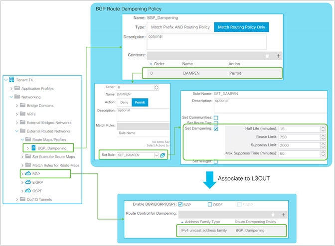The image size is (335, 246).
Task: Expand the VRFs node
Action: point(17,114)
